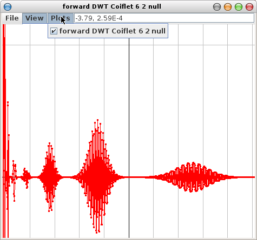
Task: Click the small burst just left of the second-largest one
Action: (x=26, y=177)
